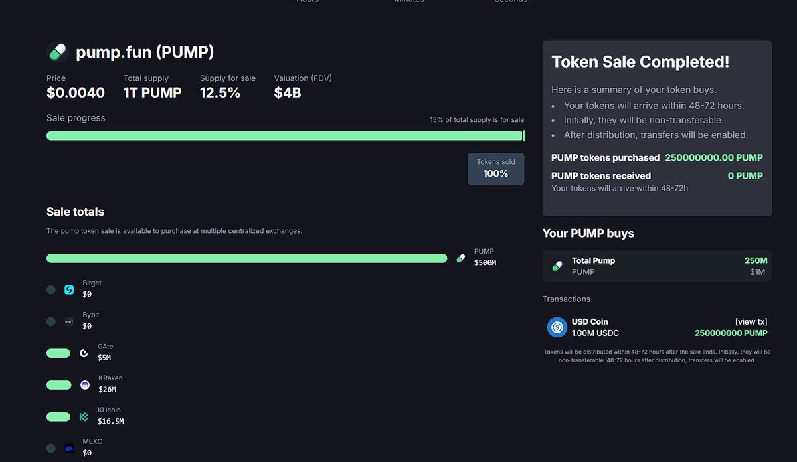Select the KRaken exchange logo
Viewport: 797px width, 462px height.
[x=84, y=385]
